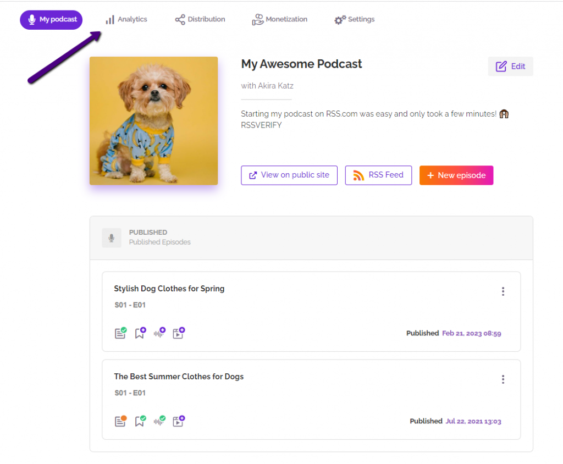Click the microphone icon beside PUBLISHED
The width and height of the screenshot is (563, 464).
[112, 237]
